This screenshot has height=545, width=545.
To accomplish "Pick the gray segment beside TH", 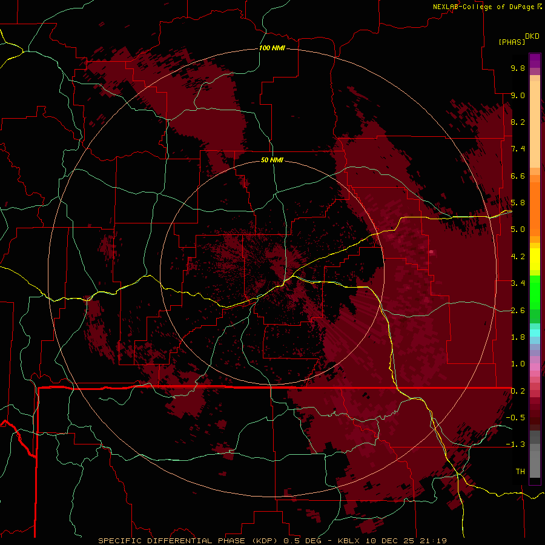I will pos(535,464).
